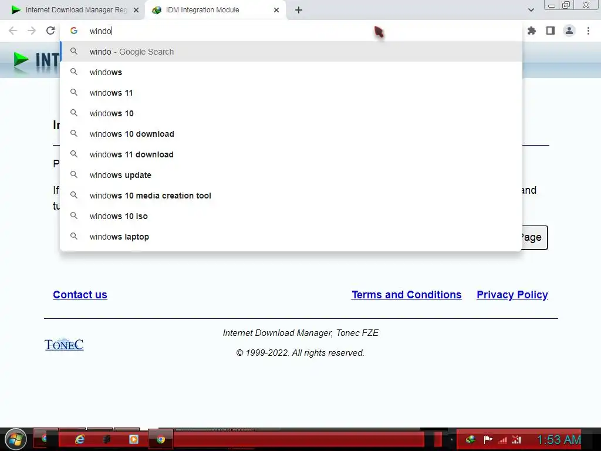Choose the 'windows 11' suggestion
This screenshot has height=451, width=601.
tap(291, 93)
